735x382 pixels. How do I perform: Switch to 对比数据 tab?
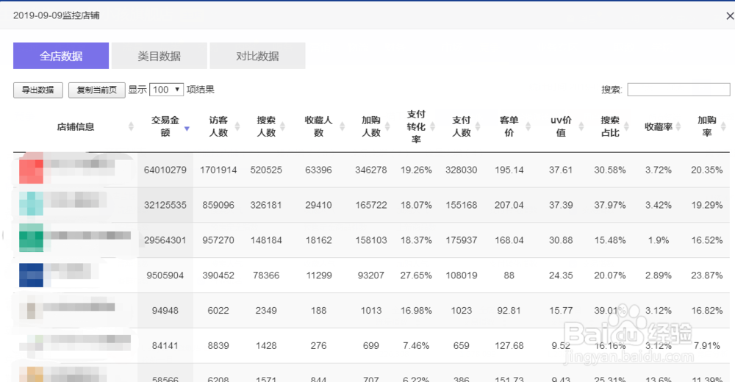(x=257, y=56)
